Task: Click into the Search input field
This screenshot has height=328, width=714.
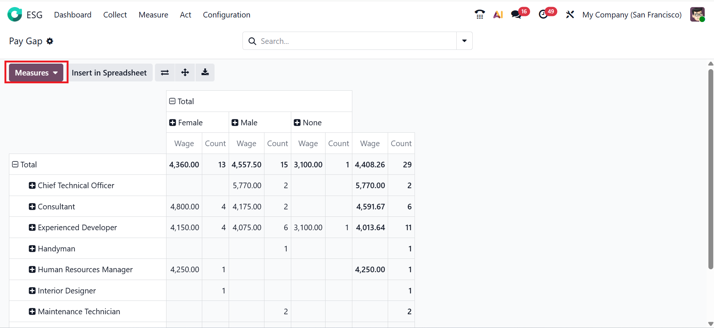Action: coord(354,41)
